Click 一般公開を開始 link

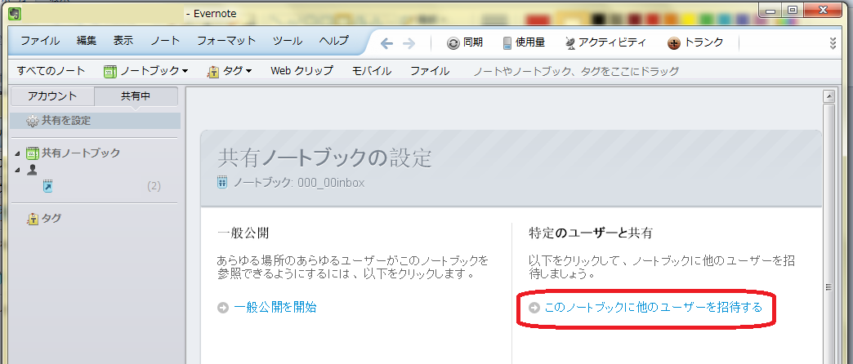275,308
